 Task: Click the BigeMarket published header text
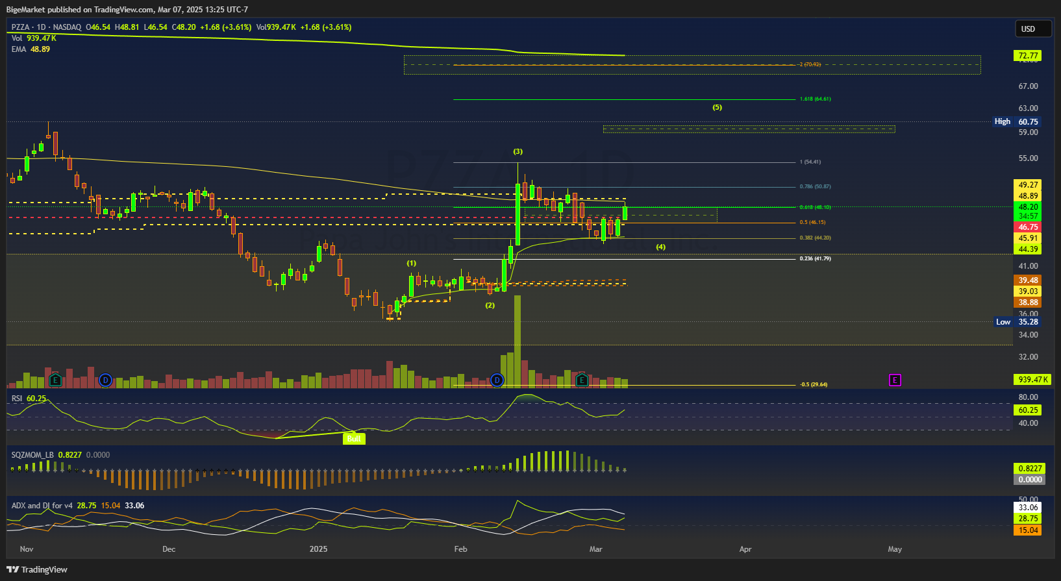coord(127,10)
